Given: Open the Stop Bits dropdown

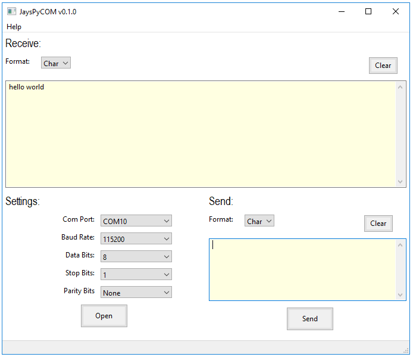Looking at the screenshot, I should [x=136, y=274].
